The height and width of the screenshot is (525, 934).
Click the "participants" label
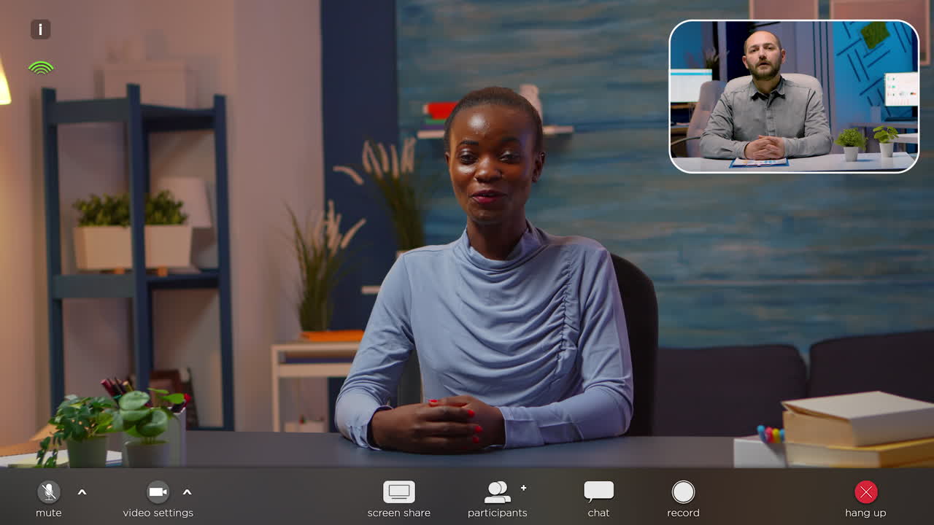(x=498, y=513)
